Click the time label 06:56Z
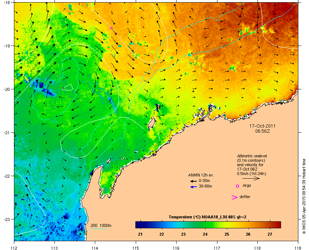Viewport: 309px width, 250px height. (x=263, y=131)
